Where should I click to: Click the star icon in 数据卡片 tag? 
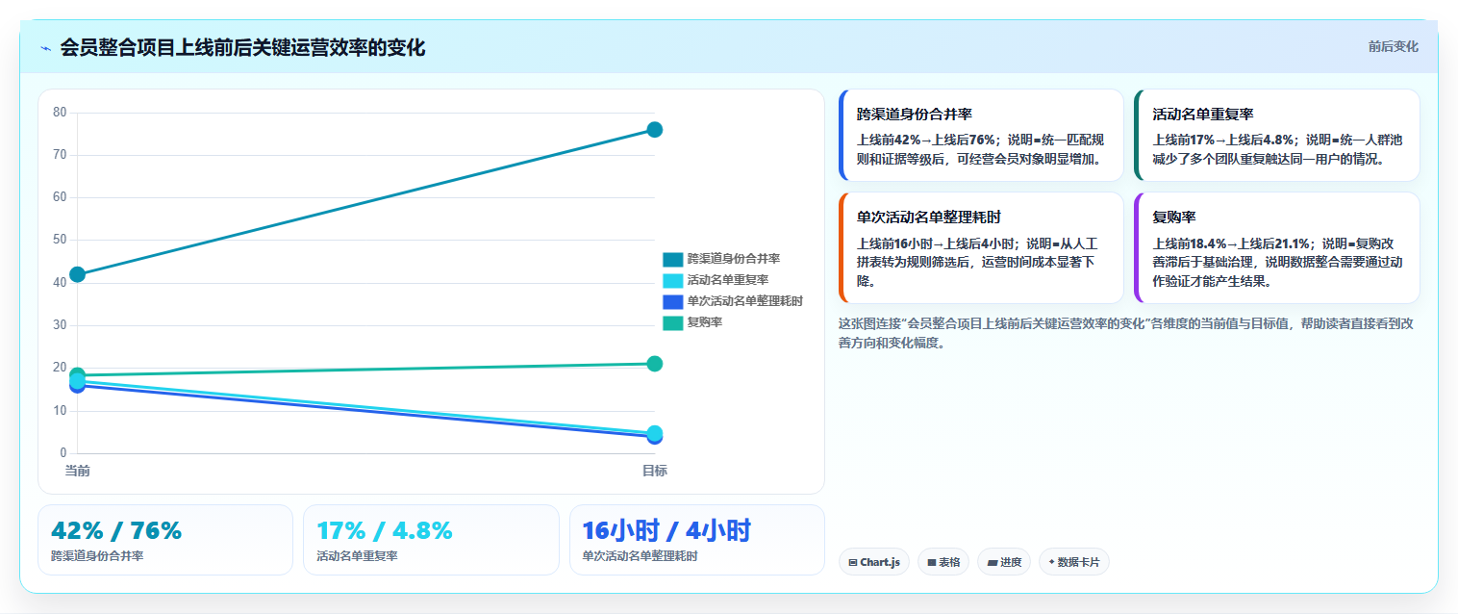pos(1051,562)
